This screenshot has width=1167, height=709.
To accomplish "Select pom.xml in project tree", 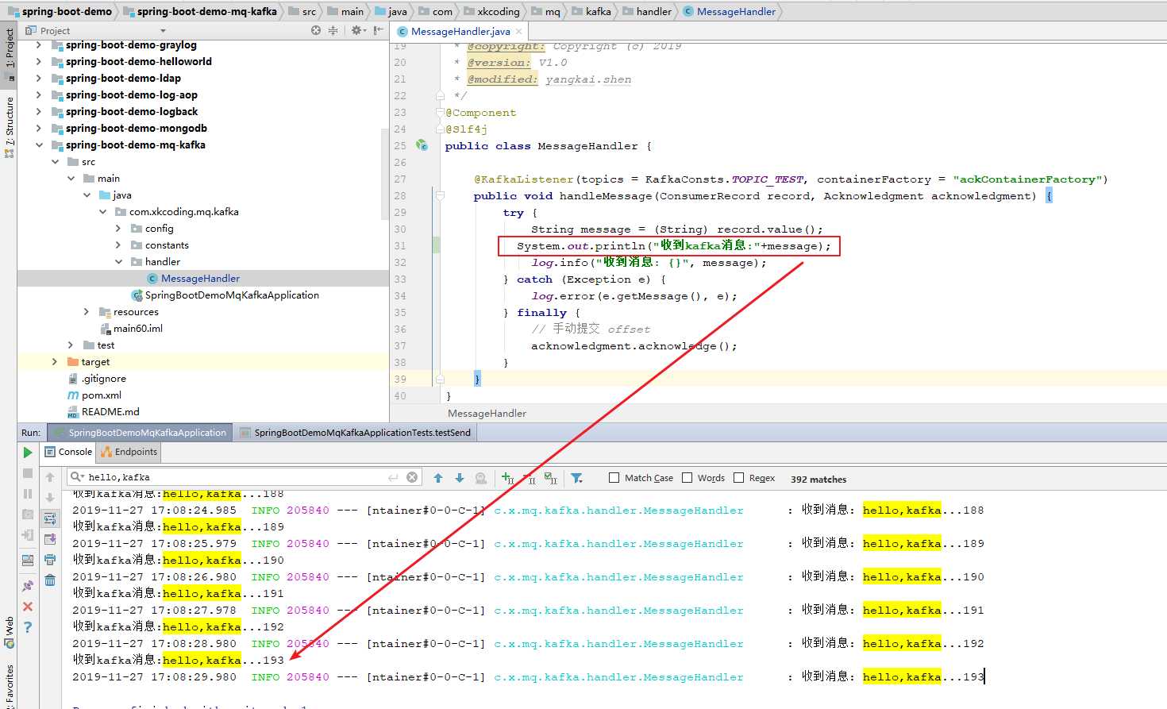I will pyautogui.click(x=101, y=395).
